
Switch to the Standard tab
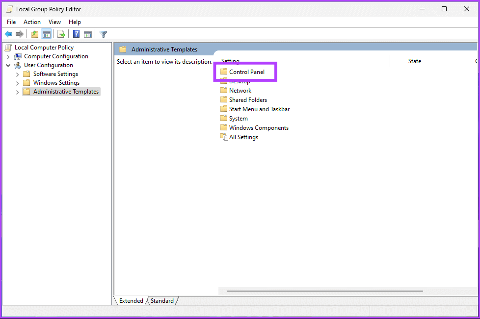[x=162, y=301]
